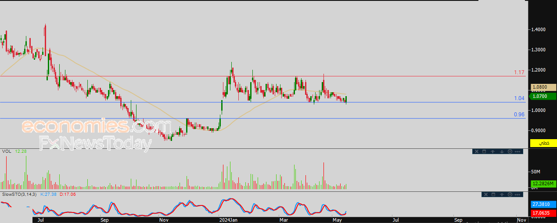Click the green 1.0700 current price tag
Viewport: 557px width, 223px height.
tap(543, 96)
